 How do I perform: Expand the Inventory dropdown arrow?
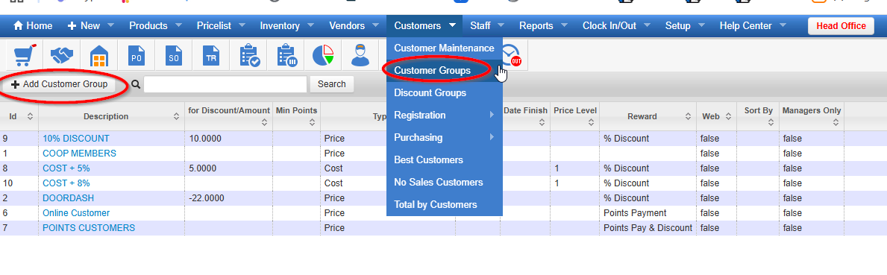[311, 25]
